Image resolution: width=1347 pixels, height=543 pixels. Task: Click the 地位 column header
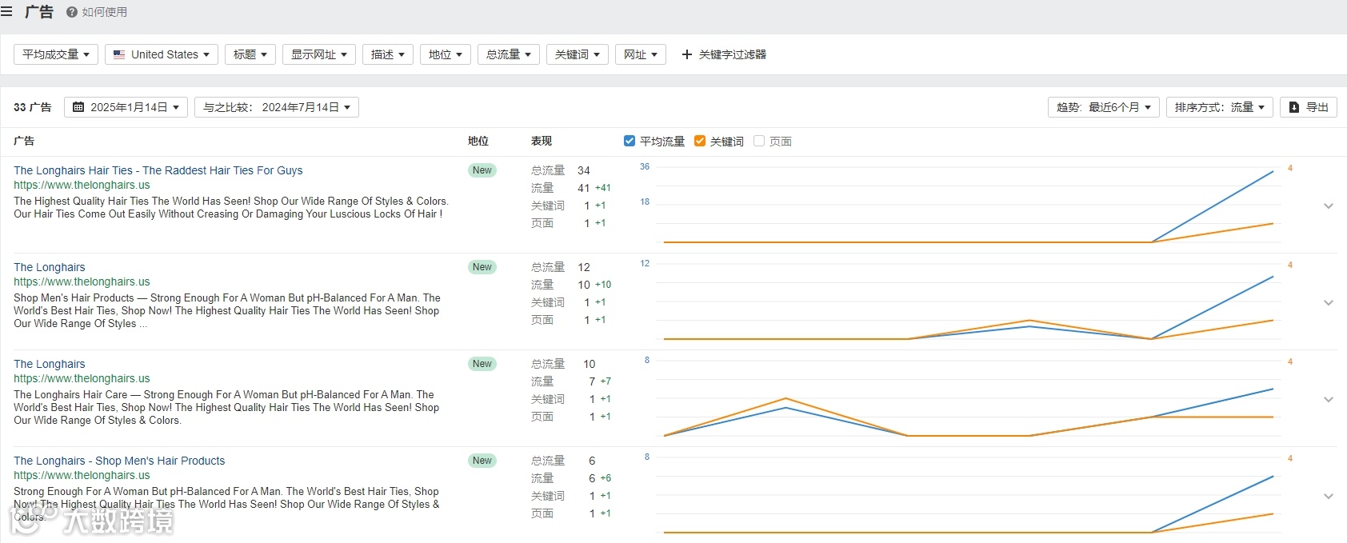pyautogui.click(x=478, y=141)
